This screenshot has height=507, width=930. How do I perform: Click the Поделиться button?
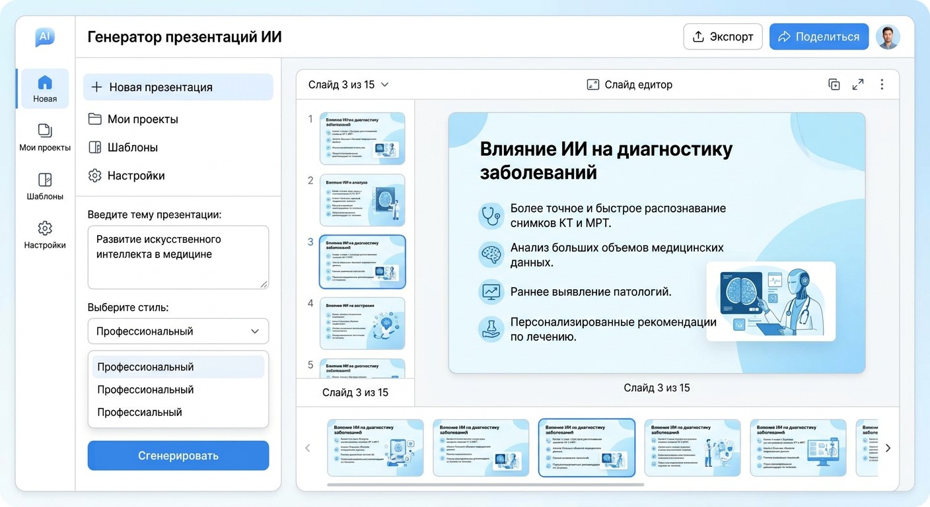tap(819, 37)
